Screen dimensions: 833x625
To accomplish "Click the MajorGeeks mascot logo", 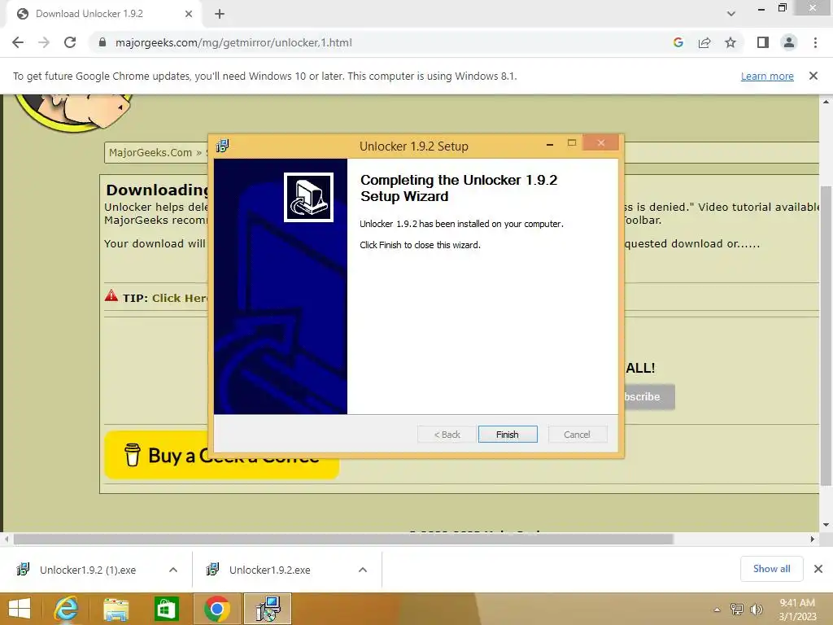I will click(x=73, y=111).
